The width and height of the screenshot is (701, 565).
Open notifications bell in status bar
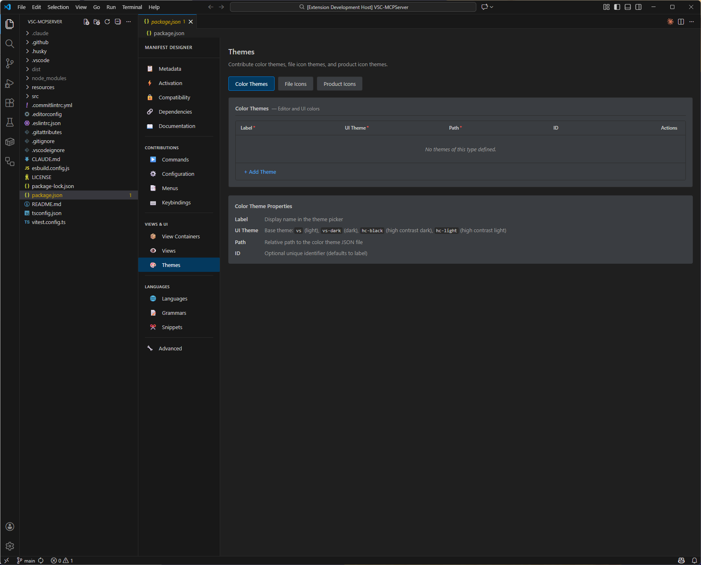[x=694, y=561]
